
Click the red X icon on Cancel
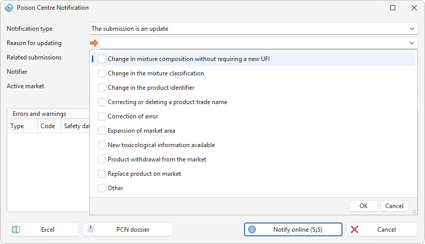click(x=354, y=230)
